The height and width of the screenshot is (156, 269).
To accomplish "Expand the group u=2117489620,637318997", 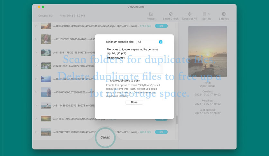I will 36,105.
